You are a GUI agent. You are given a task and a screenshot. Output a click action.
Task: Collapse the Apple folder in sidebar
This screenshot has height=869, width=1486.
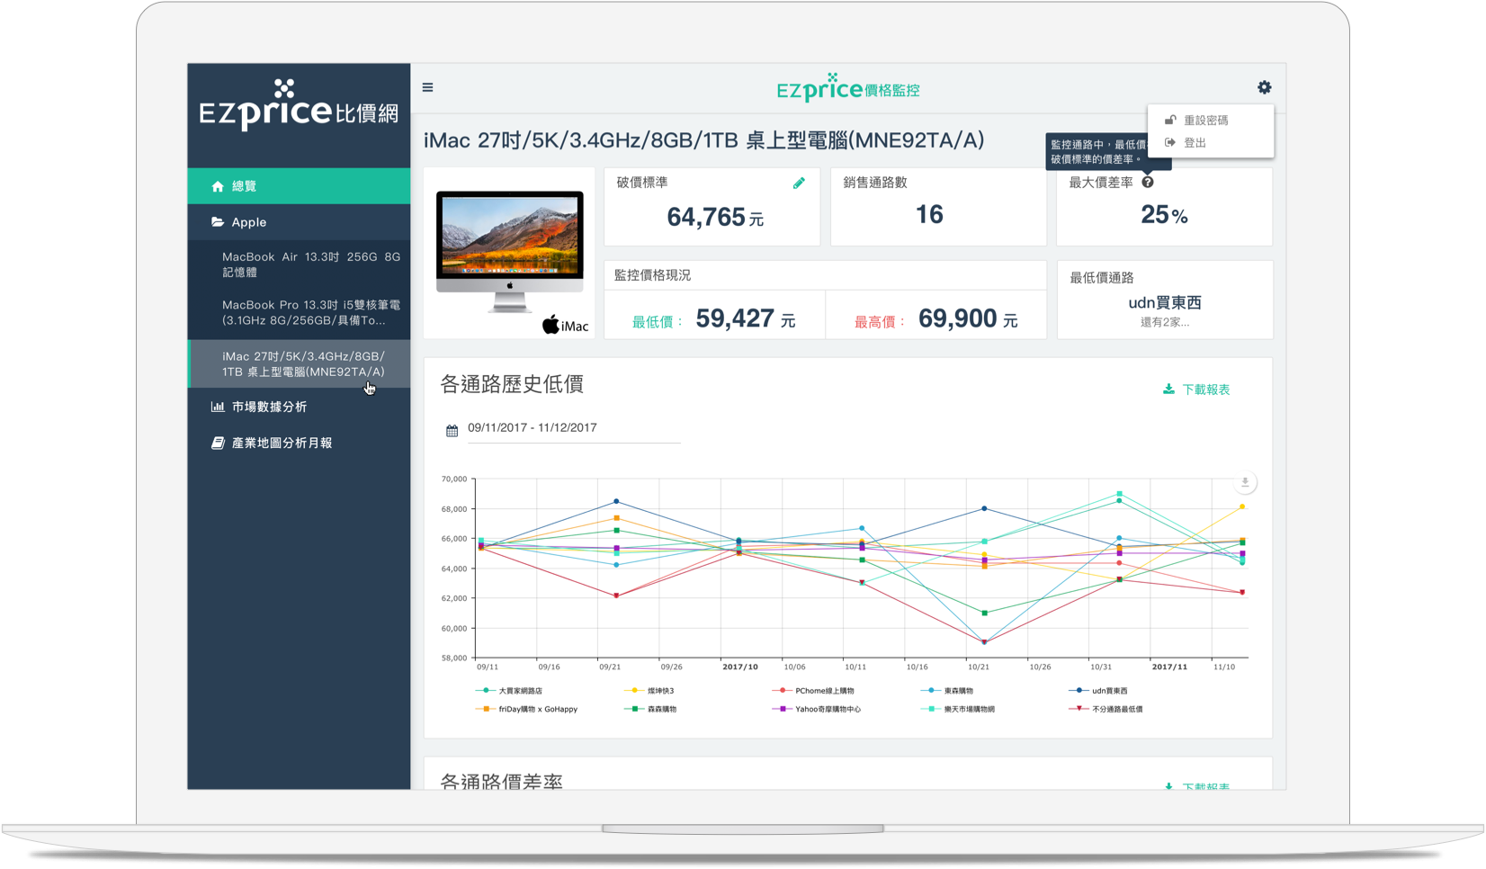(x=299, y=222)
